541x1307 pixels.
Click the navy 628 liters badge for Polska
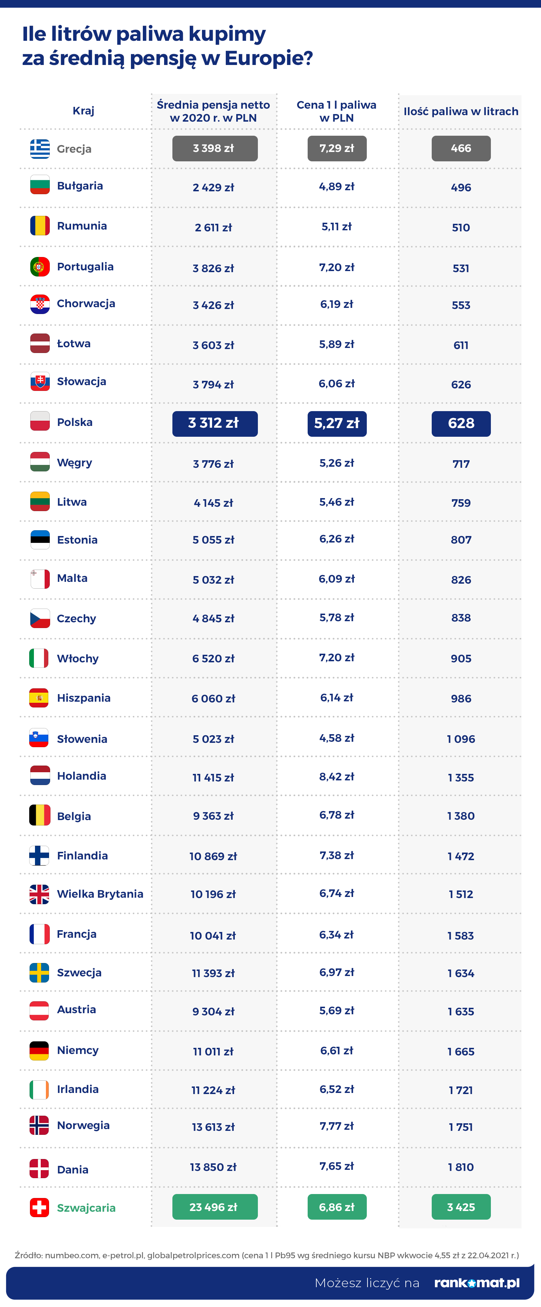tap(461, 423)
